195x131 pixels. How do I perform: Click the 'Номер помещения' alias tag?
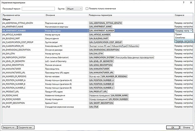(98, 99)
